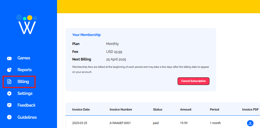Click the Period column header
Viewport: 260px width, 128px height.
[214, 109]
